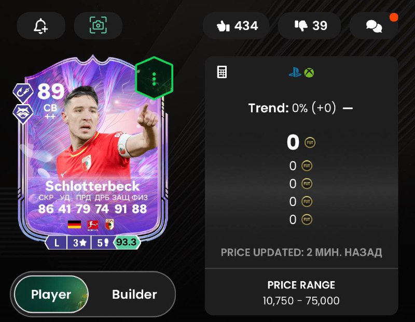Click the Price Range 10,750 - 75,000 section

[301, 292]
